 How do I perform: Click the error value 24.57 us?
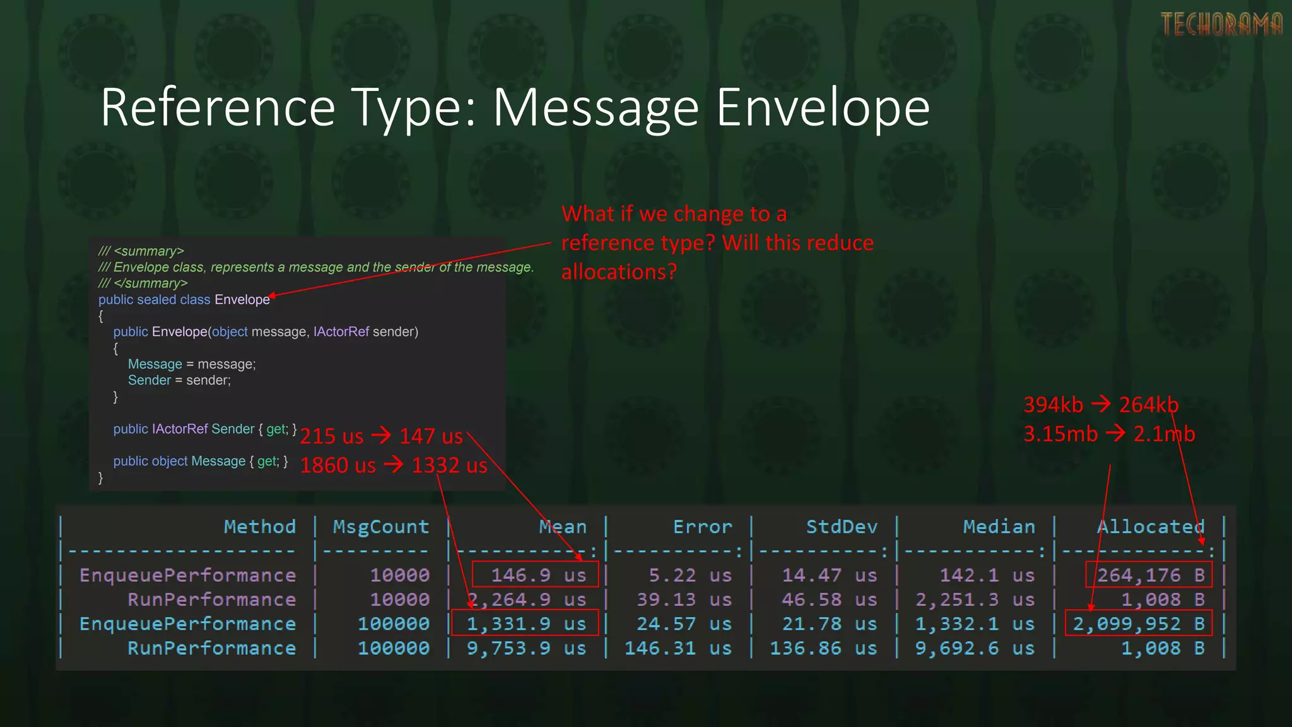click(x=684, y=624)
